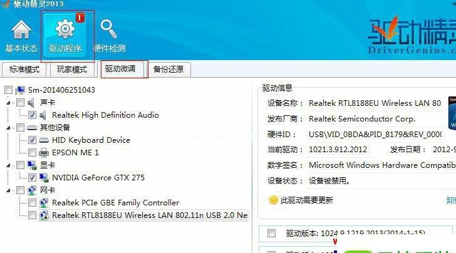Select HID Keyboard Device row text

(91, 140)
